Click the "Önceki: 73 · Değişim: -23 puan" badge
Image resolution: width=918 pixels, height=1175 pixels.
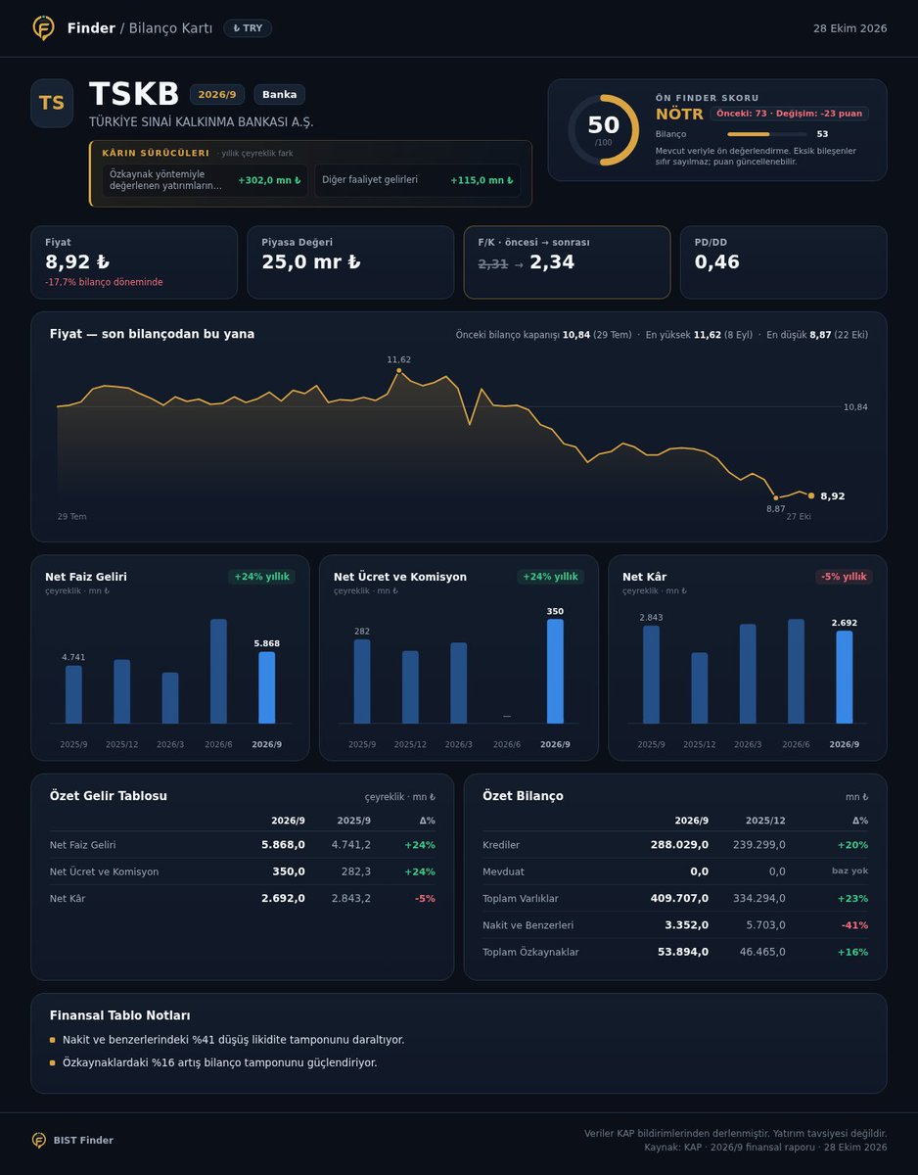click(x=790, y=114)
